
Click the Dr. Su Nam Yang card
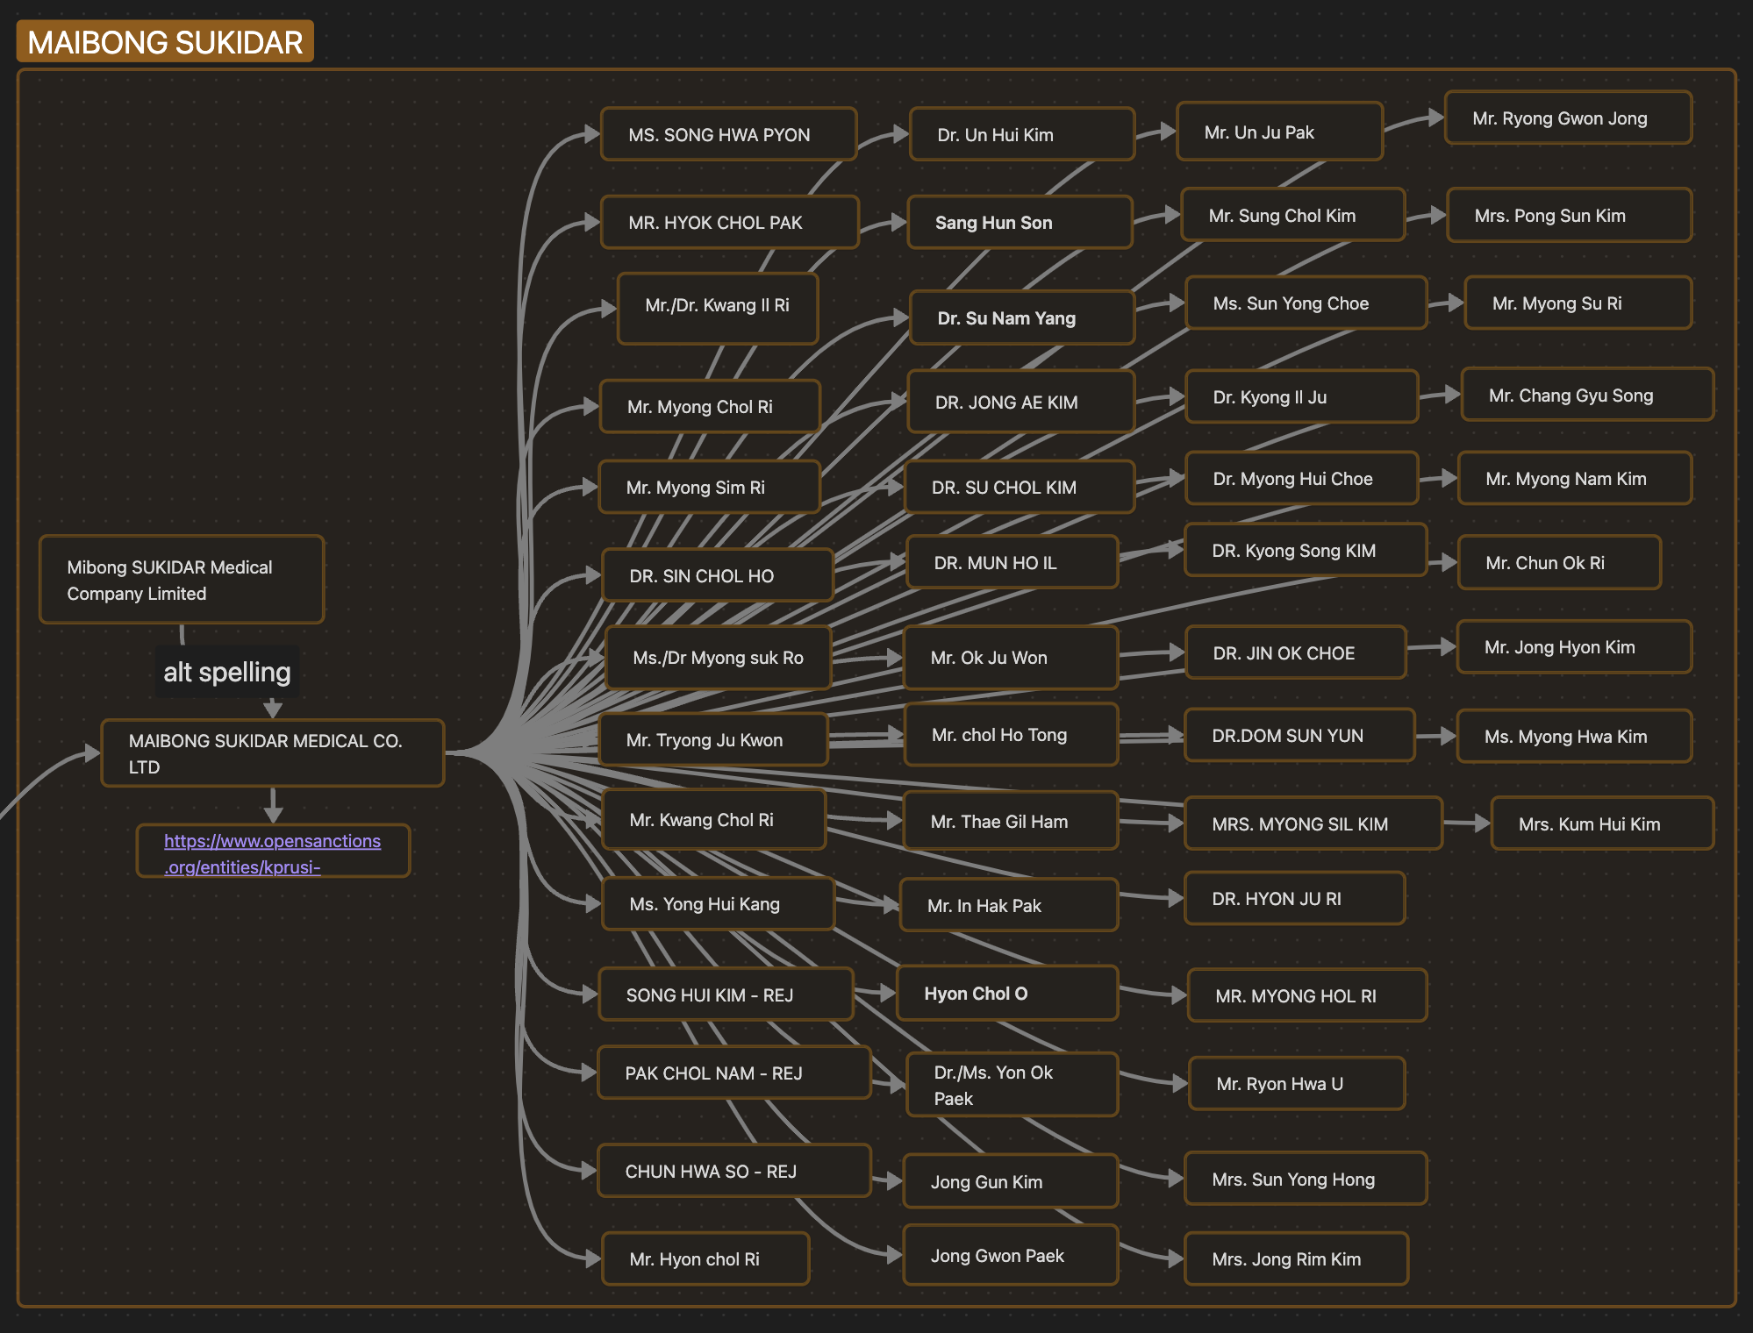tap(1021, 318)
